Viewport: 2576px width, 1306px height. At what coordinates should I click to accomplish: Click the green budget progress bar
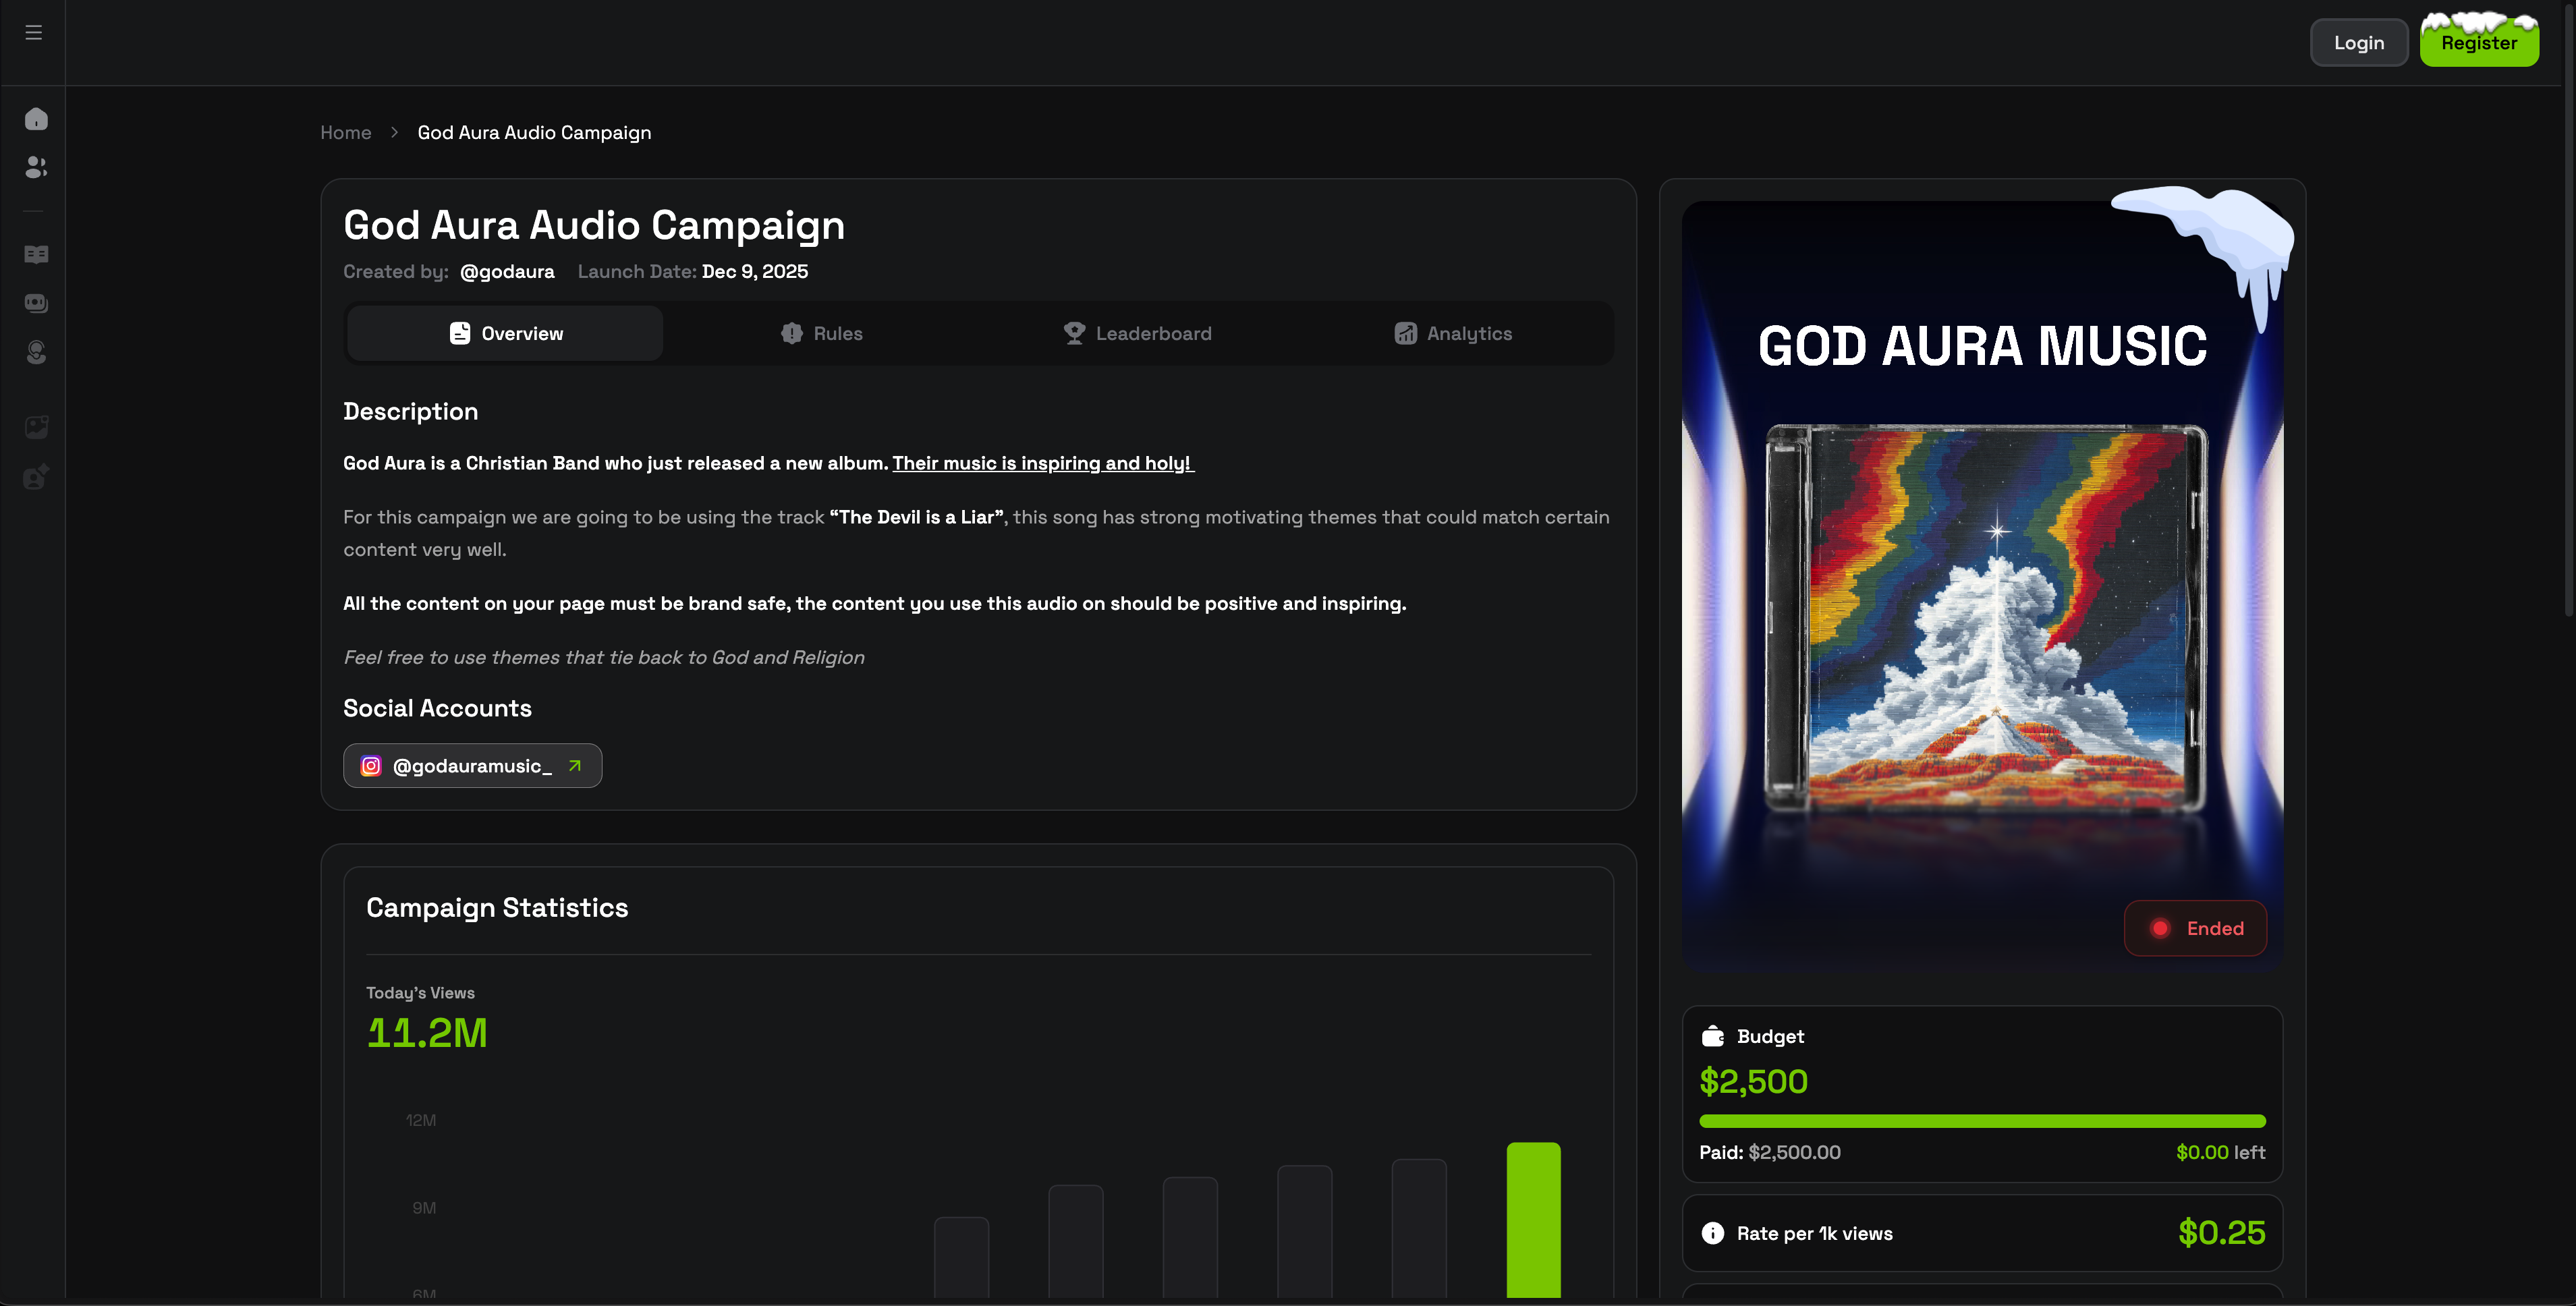pos(1981,1121)
